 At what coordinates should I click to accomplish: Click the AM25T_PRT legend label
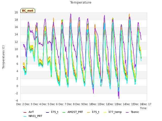(75, 112)
